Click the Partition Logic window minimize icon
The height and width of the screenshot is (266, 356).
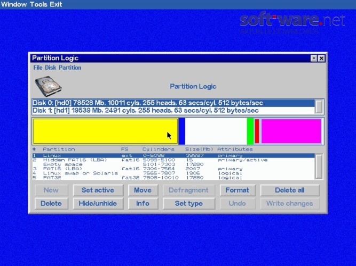tap(313, 58)
